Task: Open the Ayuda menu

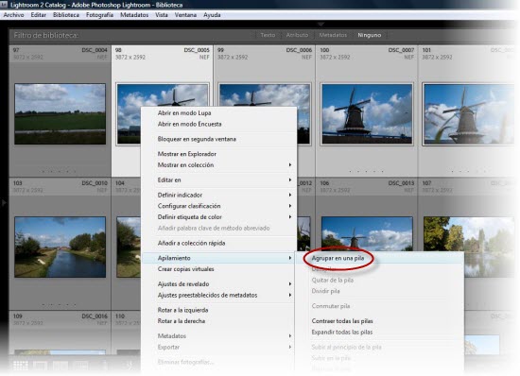Action: click(x=212, y=15)
